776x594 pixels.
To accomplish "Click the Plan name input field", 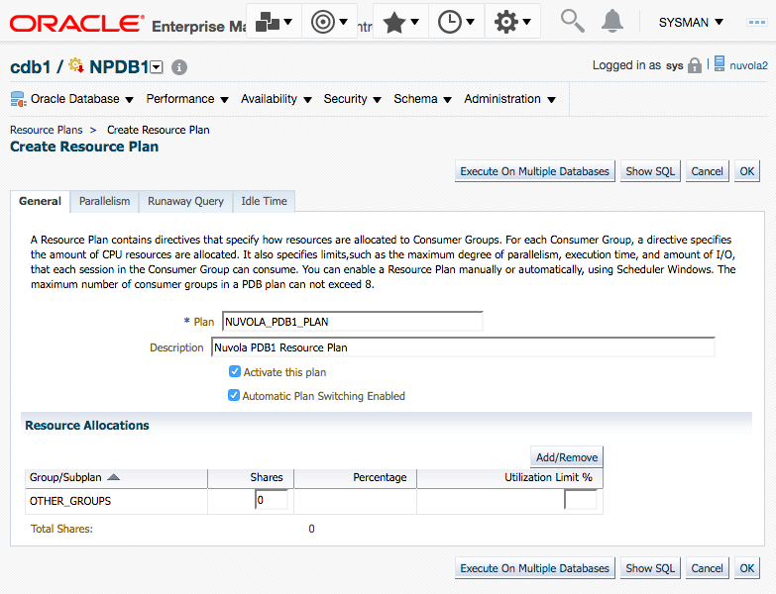I will (x=353, y=322).
